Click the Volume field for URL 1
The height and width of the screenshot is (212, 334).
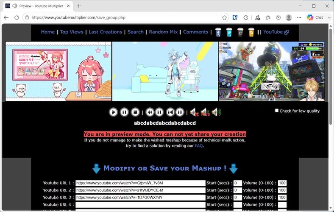(x=282, y=183)
